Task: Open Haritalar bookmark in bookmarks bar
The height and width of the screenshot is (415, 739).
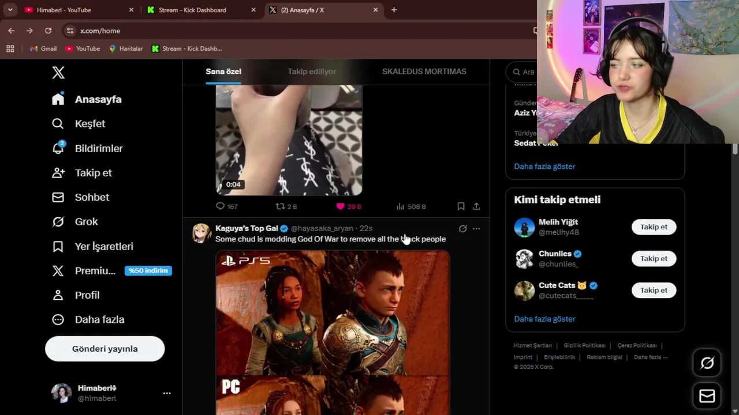Action: (x=125, y=49)
